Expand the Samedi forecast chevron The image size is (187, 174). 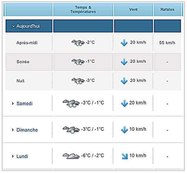tap(13, 104)
